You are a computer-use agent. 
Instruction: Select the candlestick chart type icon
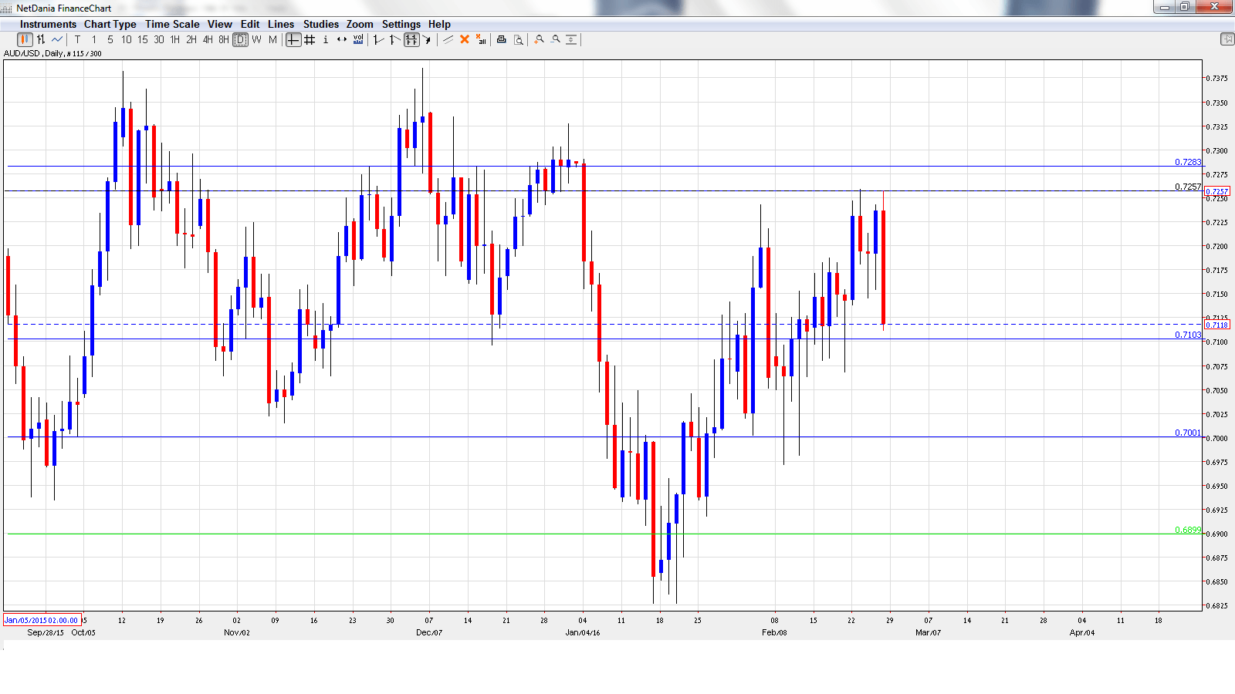[24, 40]
